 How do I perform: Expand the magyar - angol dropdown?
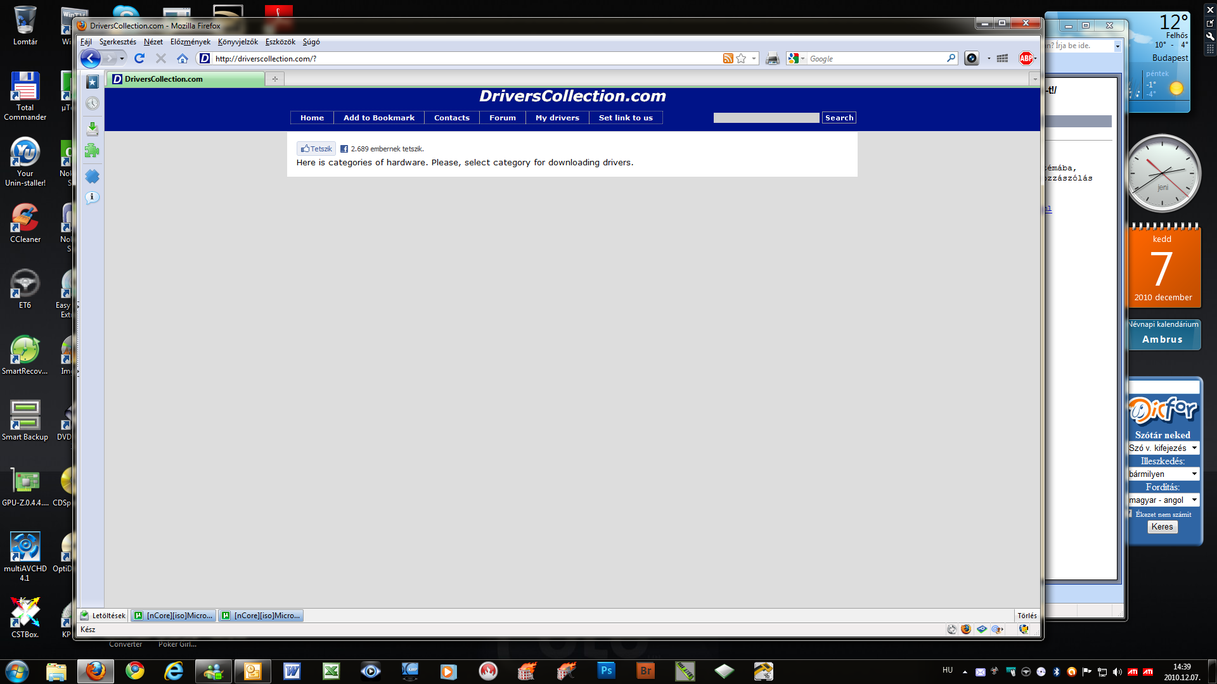click(x=1164, y=500)
